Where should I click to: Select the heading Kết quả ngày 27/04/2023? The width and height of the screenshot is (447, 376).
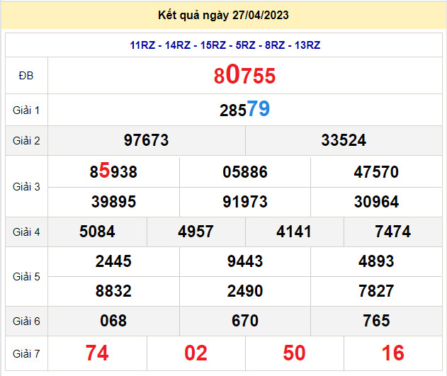click(223, 16)
